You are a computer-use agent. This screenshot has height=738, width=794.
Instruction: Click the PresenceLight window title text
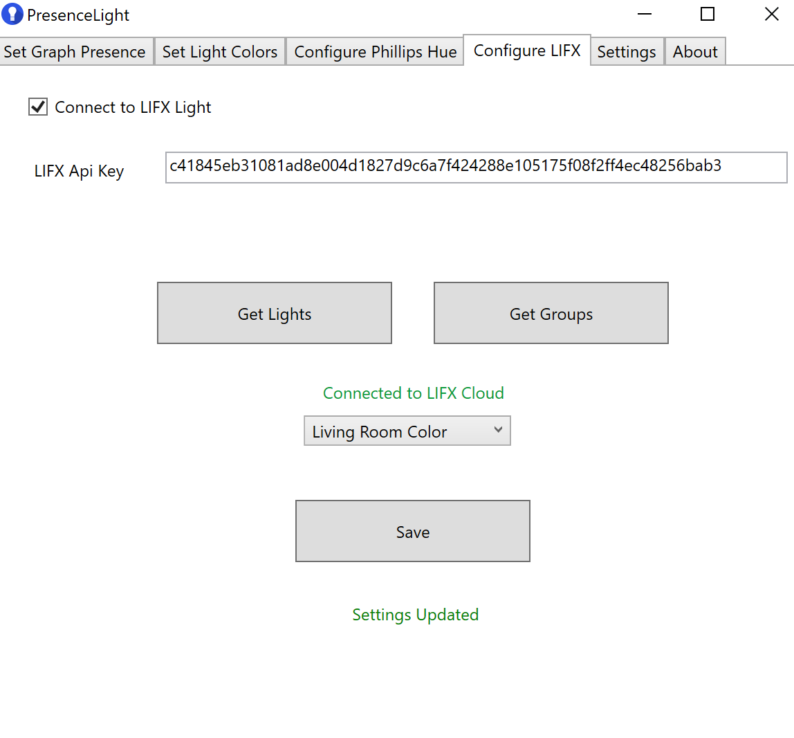pyautogui.click(x=78, y=15)
